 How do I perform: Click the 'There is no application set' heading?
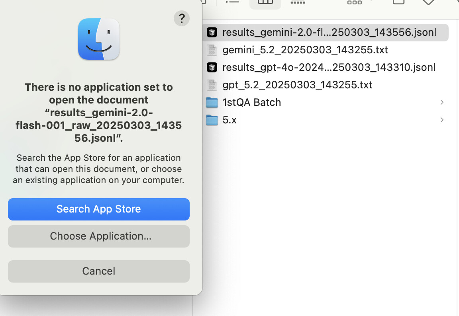99,113
